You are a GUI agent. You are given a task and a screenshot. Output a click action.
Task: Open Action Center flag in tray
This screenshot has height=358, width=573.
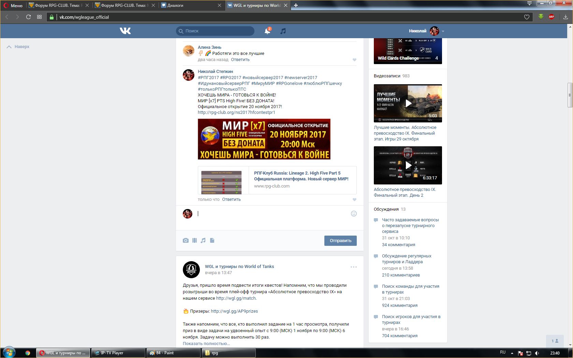520,353
